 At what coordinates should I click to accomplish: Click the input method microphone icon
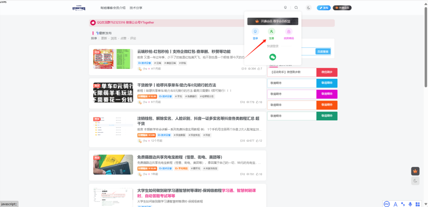[x=410, y=204]
